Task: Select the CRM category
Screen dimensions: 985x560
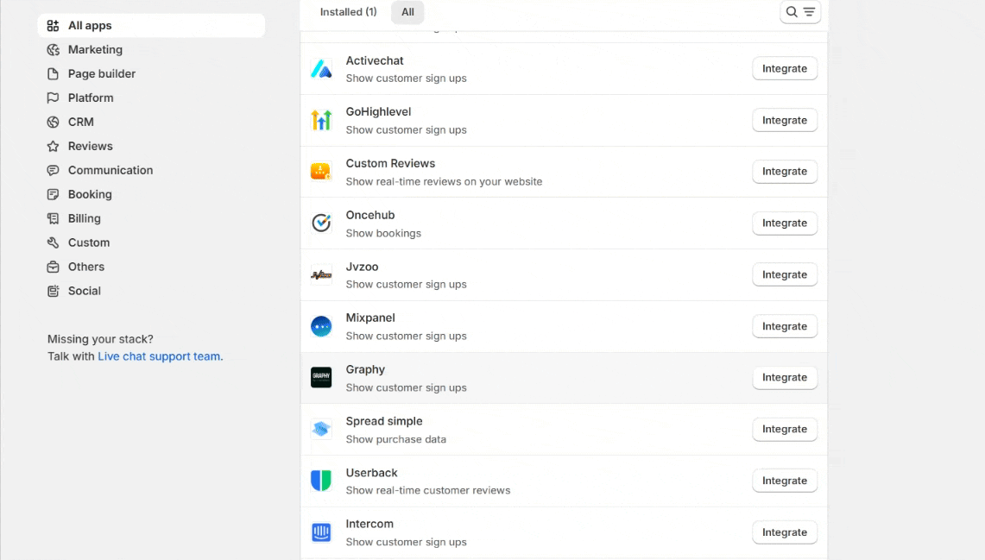Action: (81, 123)
